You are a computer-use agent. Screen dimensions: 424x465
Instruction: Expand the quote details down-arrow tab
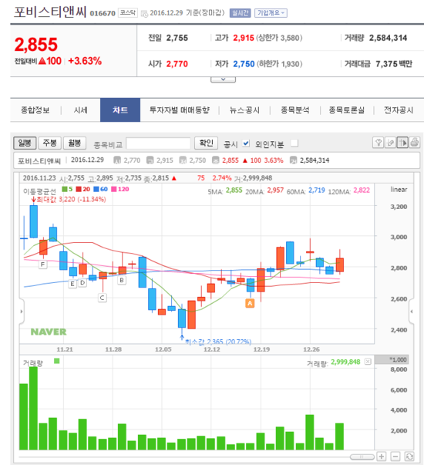[x=223, y=79]
